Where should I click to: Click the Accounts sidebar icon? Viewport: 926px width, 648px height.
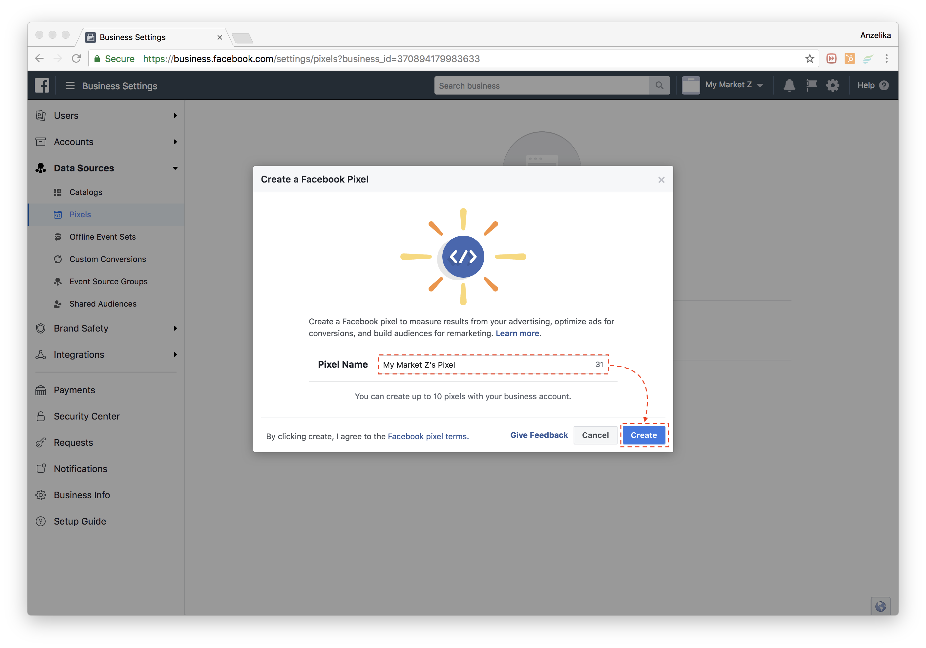(41, 141)
